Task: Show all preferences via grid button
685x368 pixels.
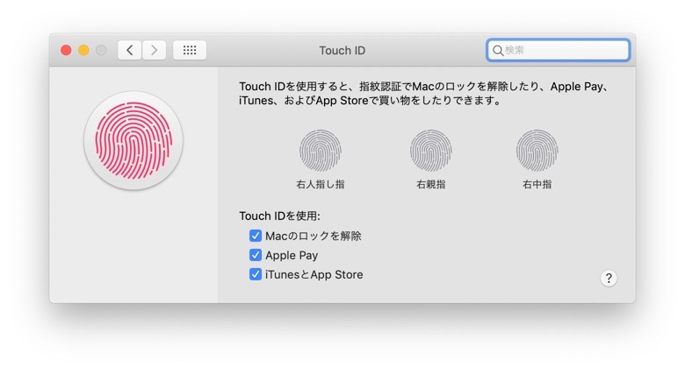Action: pos(190,50)
